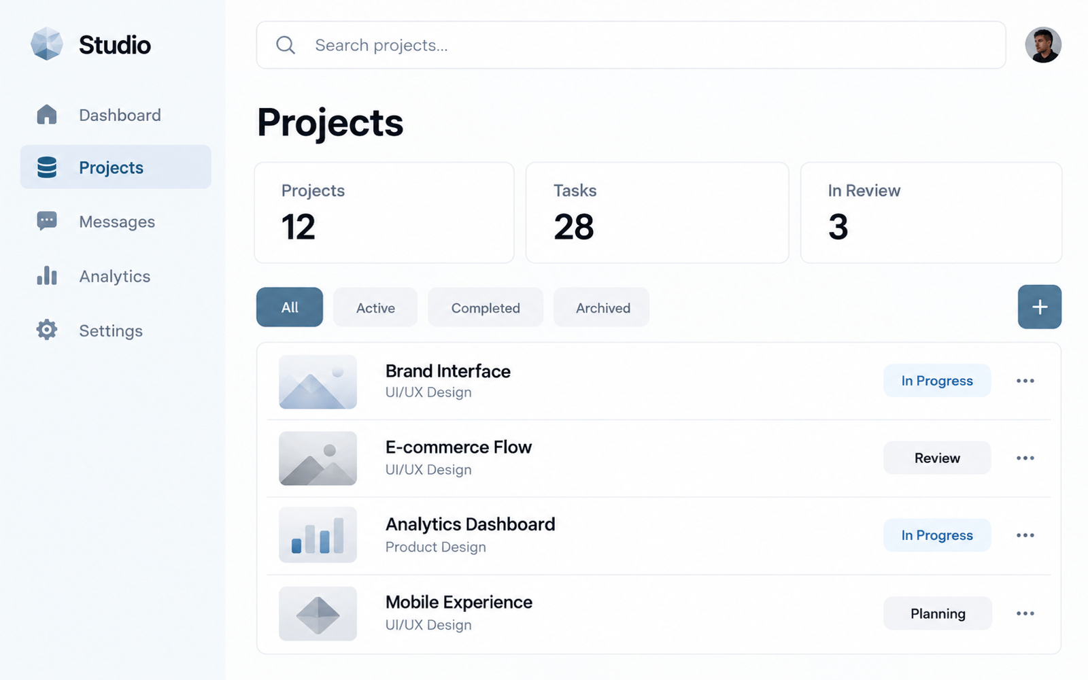Open more options for Brand Interface
Screen dimensions: 1088x680
pyautogui.click(x=1025, y=381)
